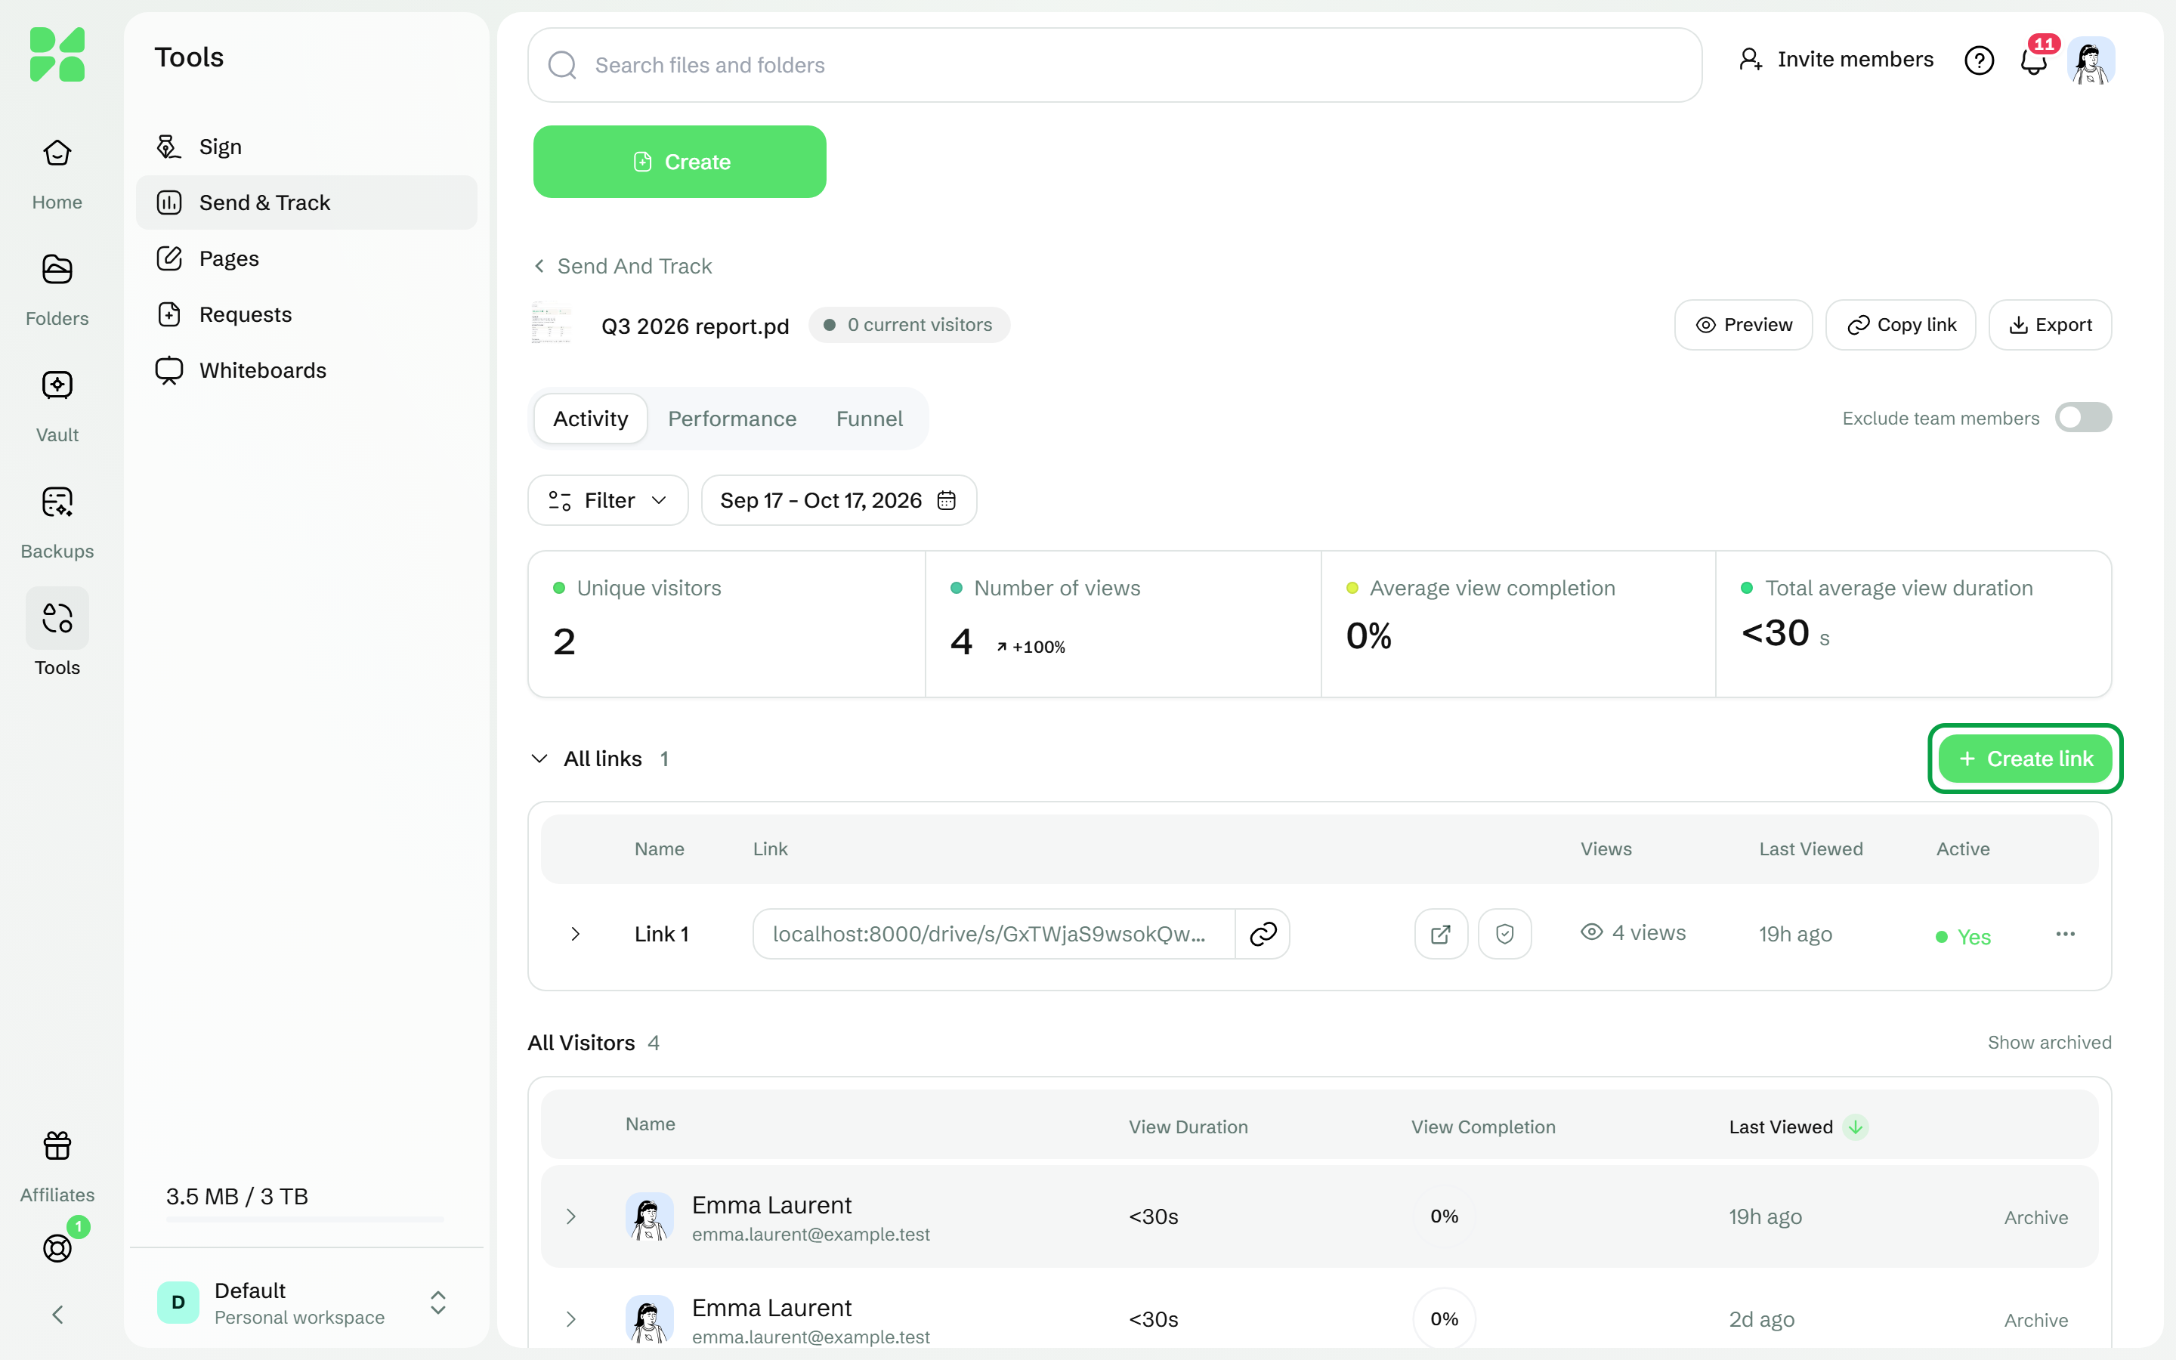Open the Affiliates gift icon
The height and width of the screenshot is (1360, 2176).
pos(57,1146)
